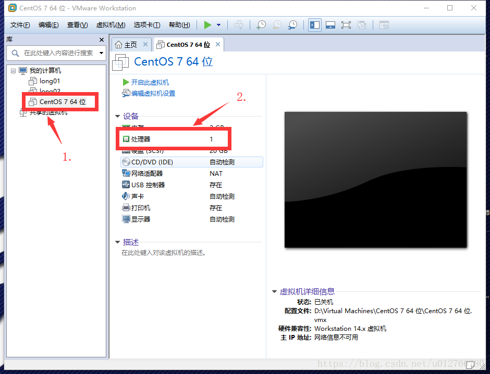Click the take snapshot toolbar icon
The image size is (490, 374).
pyautogui.click(x=261, y=25)
